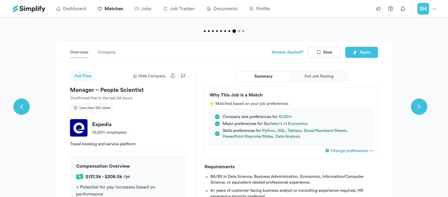Open the notifications bell
Viewport: 448px width, 197px height.
click(403, 9)
